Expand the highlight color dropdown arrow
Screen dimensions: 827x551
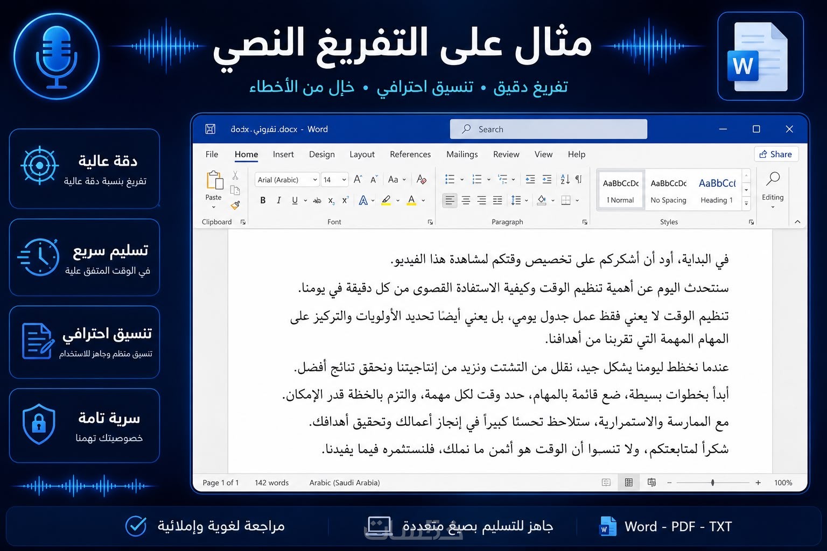coord(398,201)
